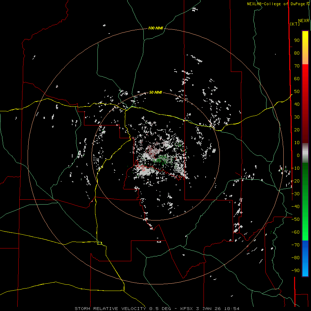This screenshot has width=311, height=311.
Task: Click the 0 value on the velocity scale
Action: (x=298, y=155)
